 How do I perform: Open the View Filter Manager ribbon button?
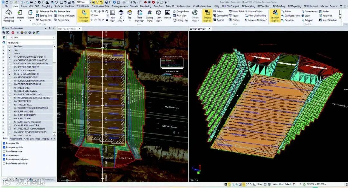pyautogui.click(x=83, y=16)
